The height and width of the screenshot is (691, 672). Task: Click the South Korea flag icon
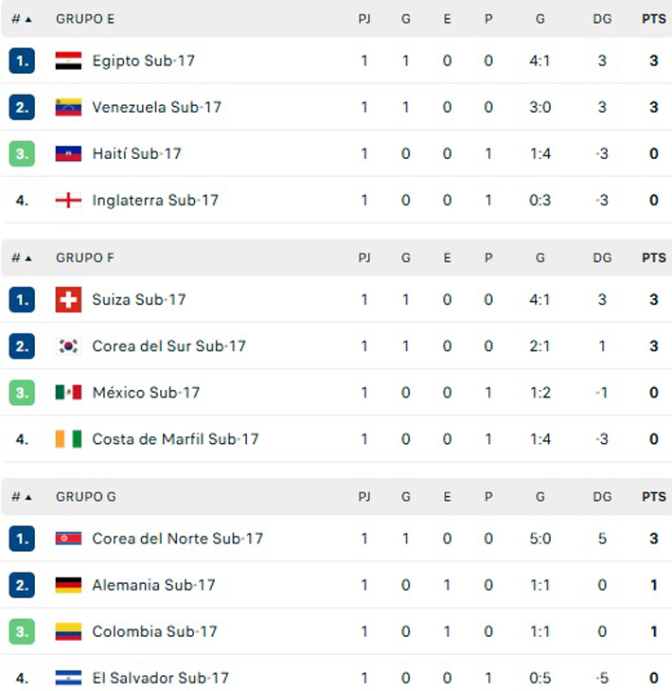(x=68, y=346)
